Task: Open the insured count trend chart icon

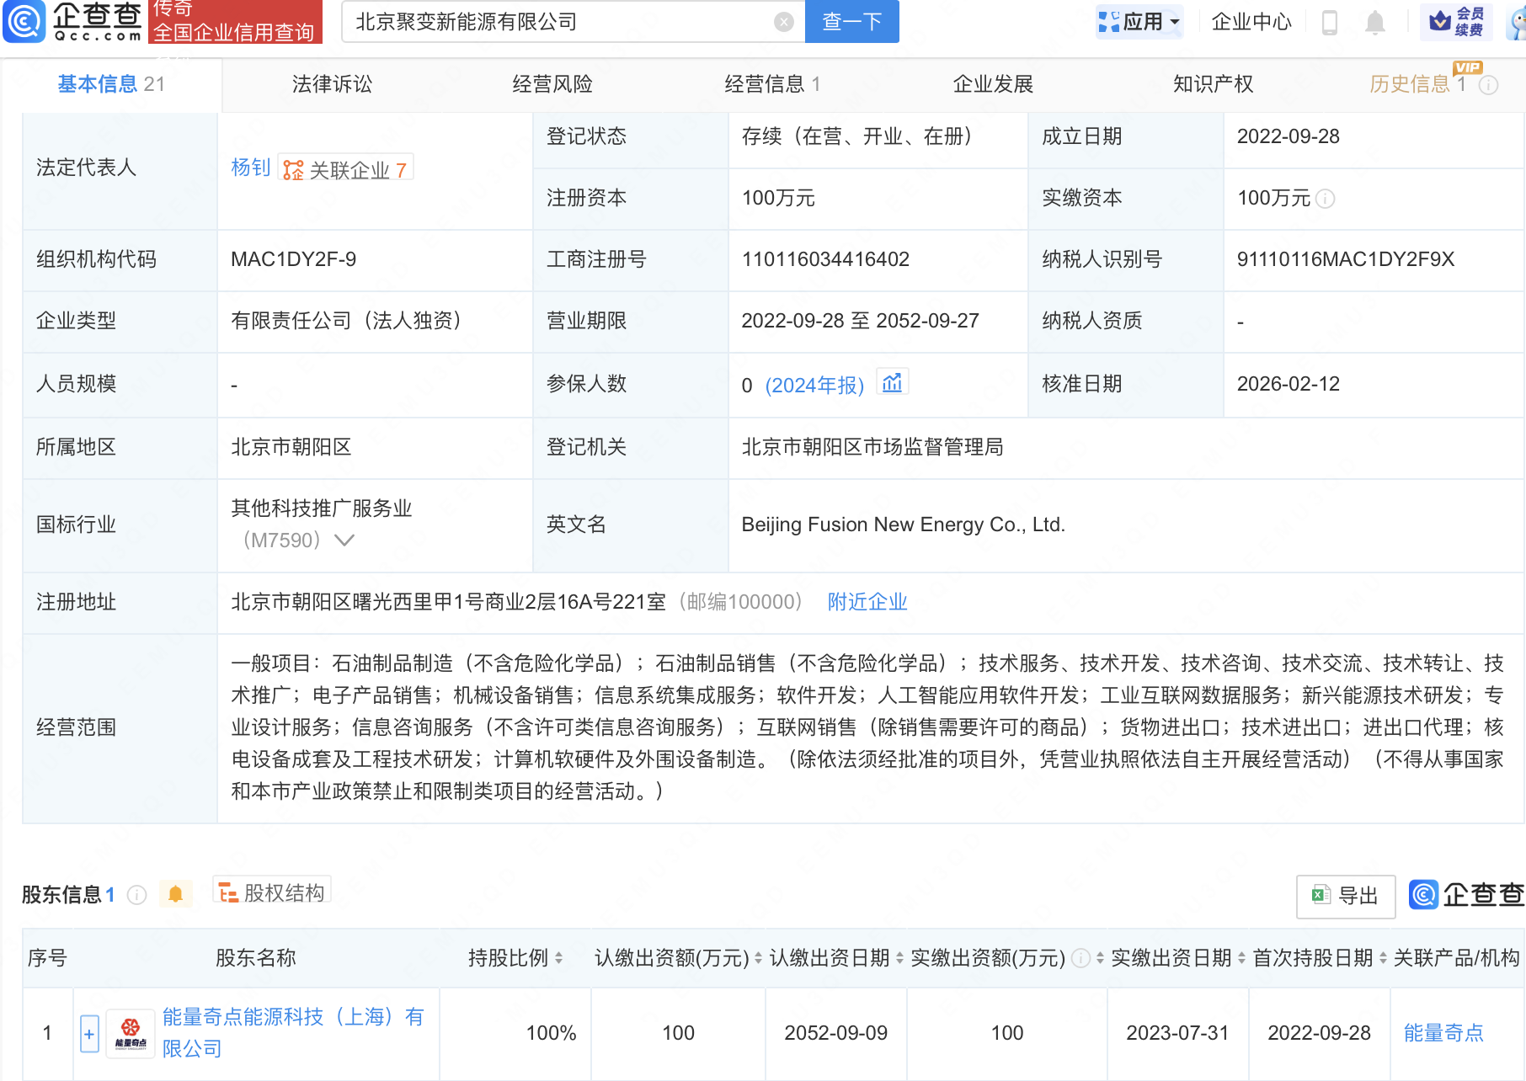Action: pyautogui.click(x=892, y=384)
